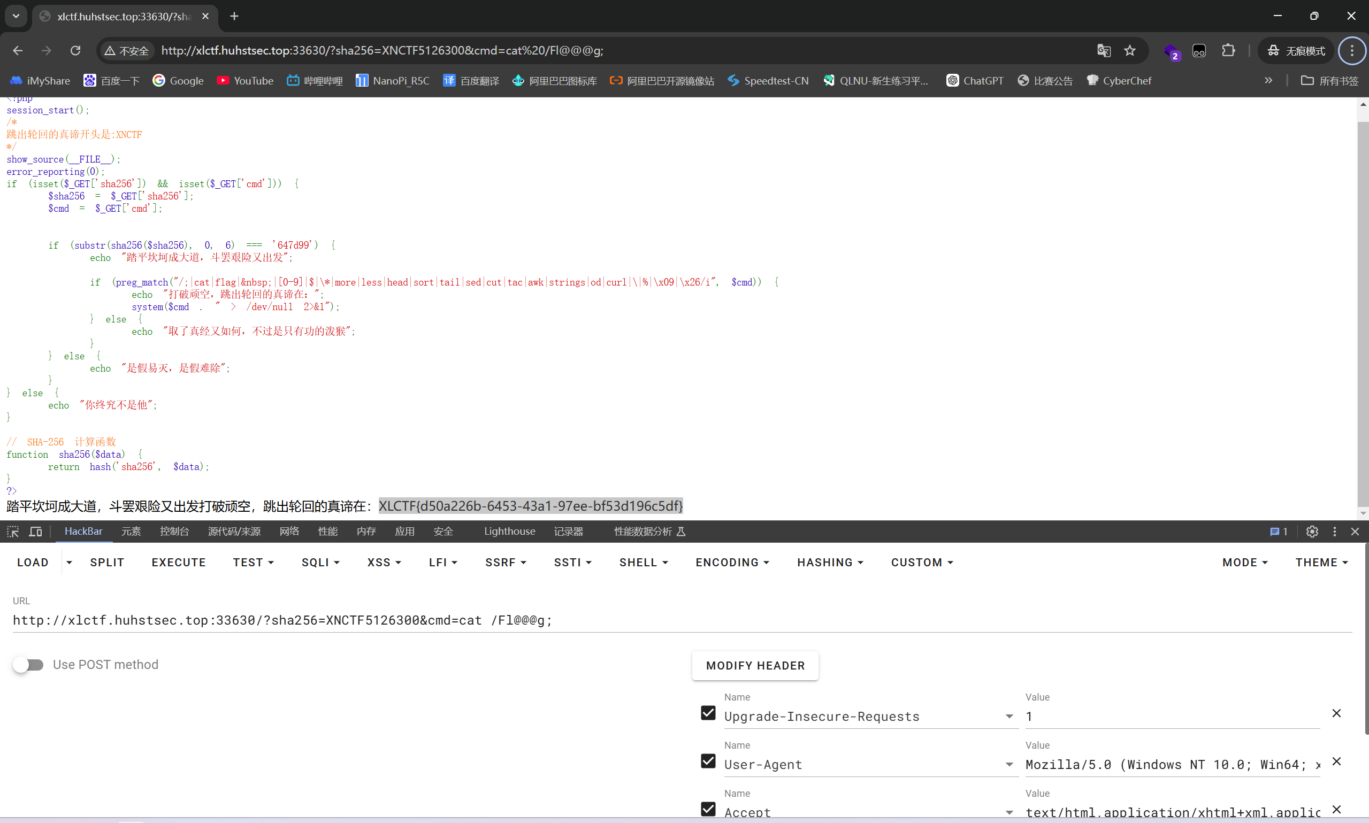
Task: Open DevTools settings gear icon
Action: tap(1312, 532)
